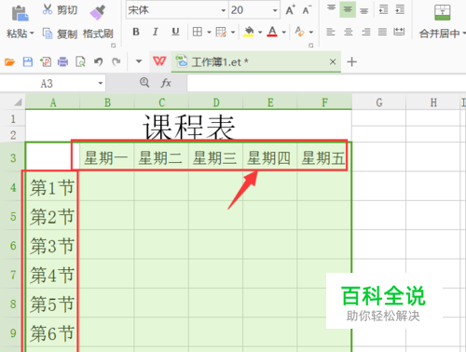Save the workbook with disk icon
466x352 pixels.
pos(28,62)
